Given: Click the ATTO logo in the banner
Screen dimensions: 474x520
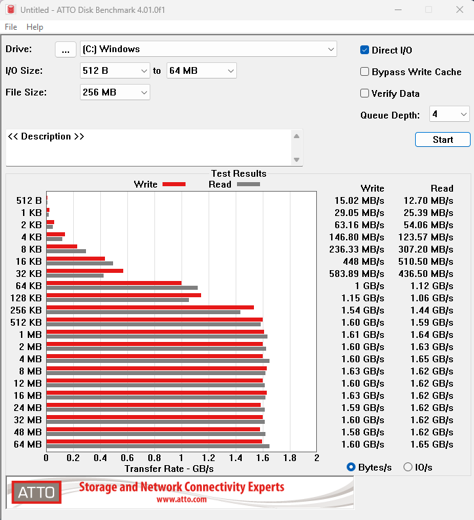Looking at the screenshot, I should 37,492.
